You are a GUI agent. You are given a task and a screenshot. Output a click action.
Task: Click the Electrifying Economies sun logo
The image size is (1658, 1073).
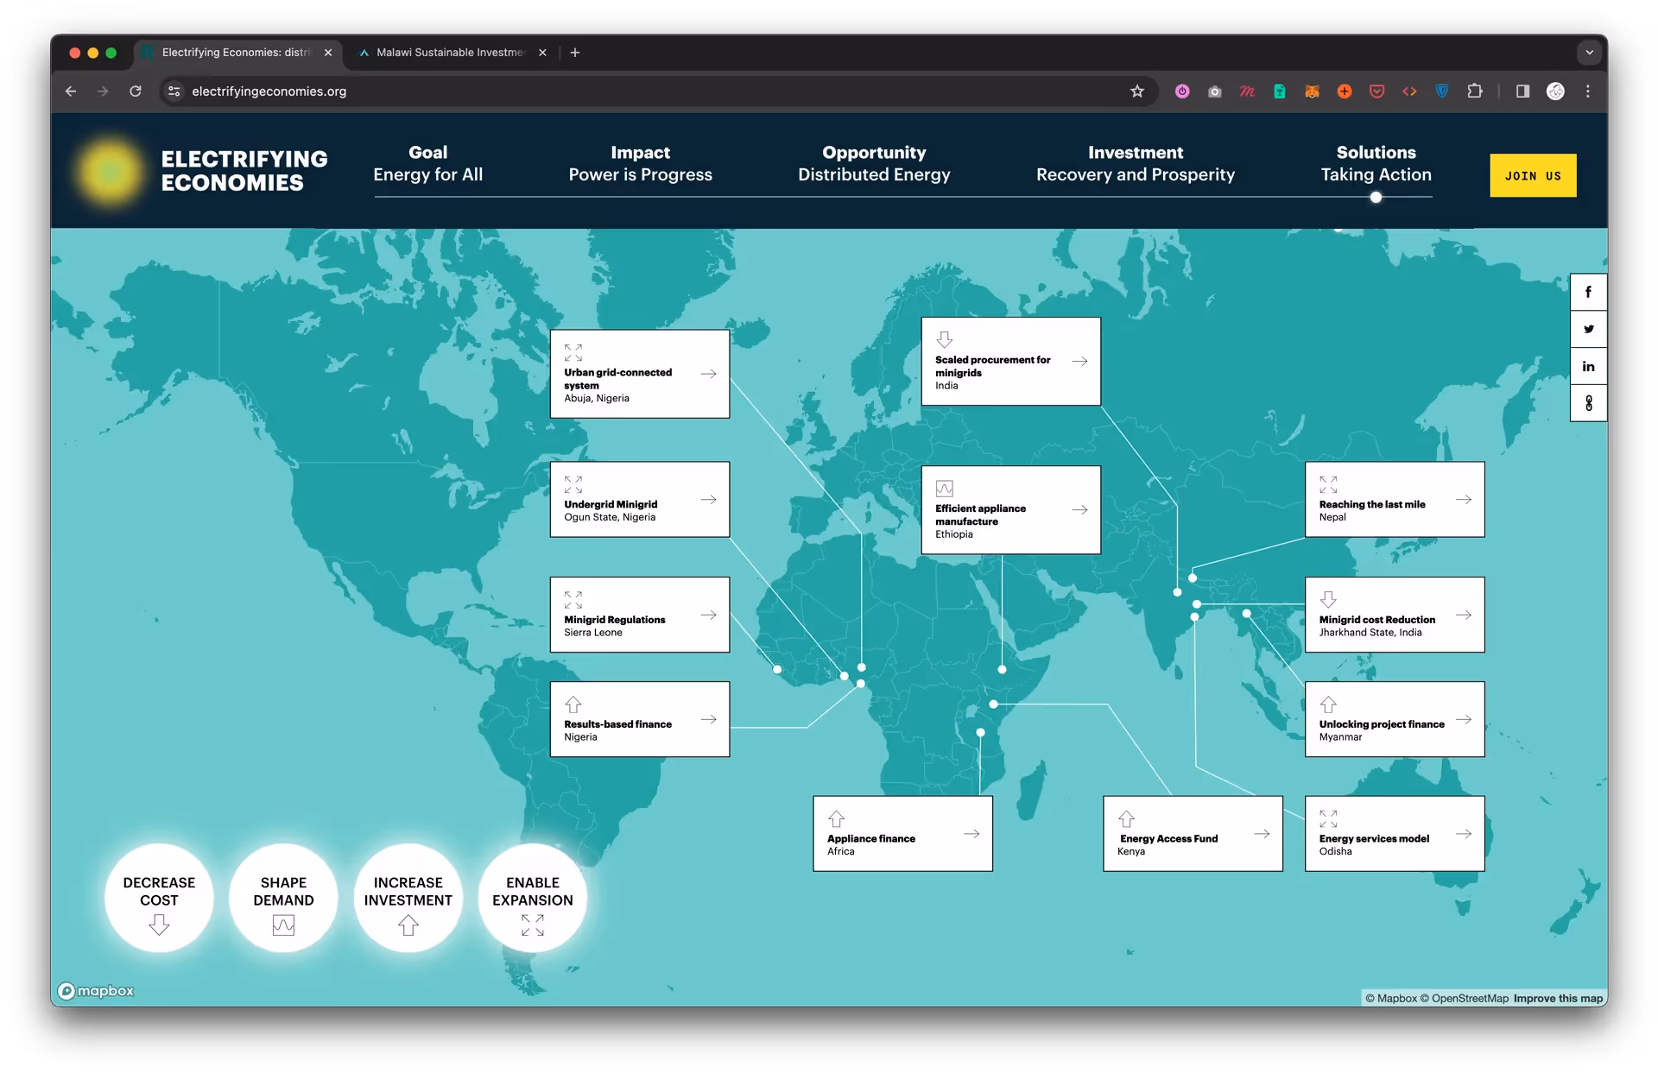tap(111, 171)
